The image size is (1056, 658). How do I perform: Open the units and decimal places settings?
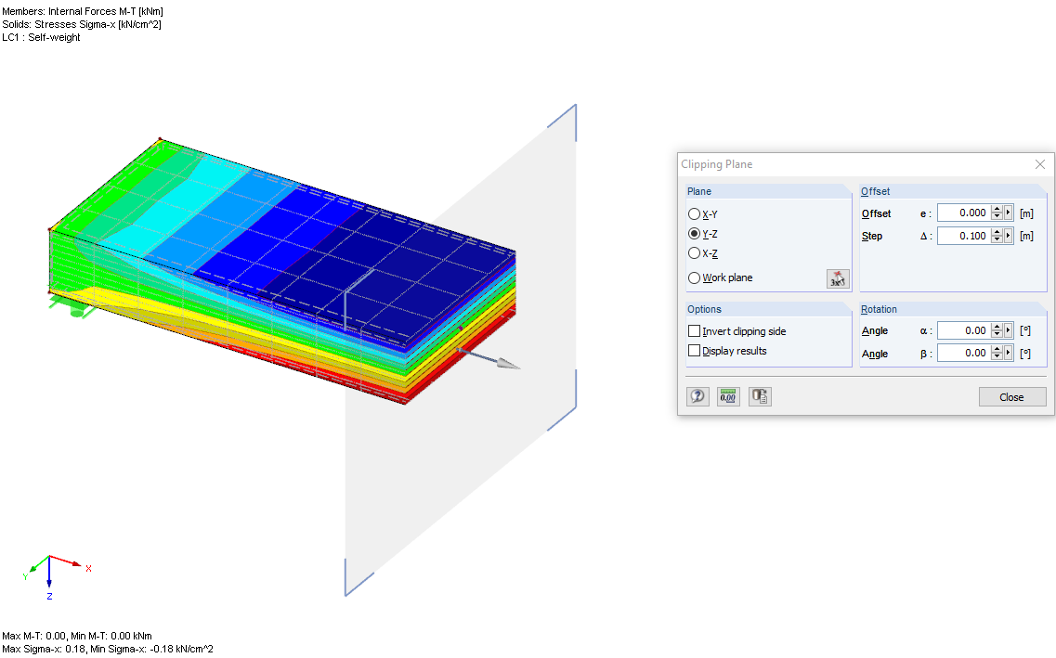728,396
